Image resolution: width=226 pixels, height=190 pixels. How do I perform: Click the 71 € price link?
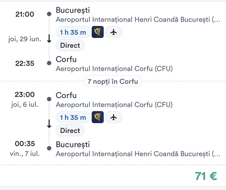(206, 176)
